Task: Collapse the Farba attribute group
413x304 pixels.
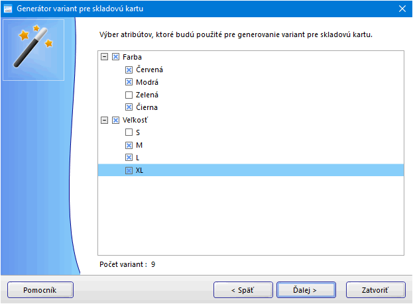Action: [104, 57]
